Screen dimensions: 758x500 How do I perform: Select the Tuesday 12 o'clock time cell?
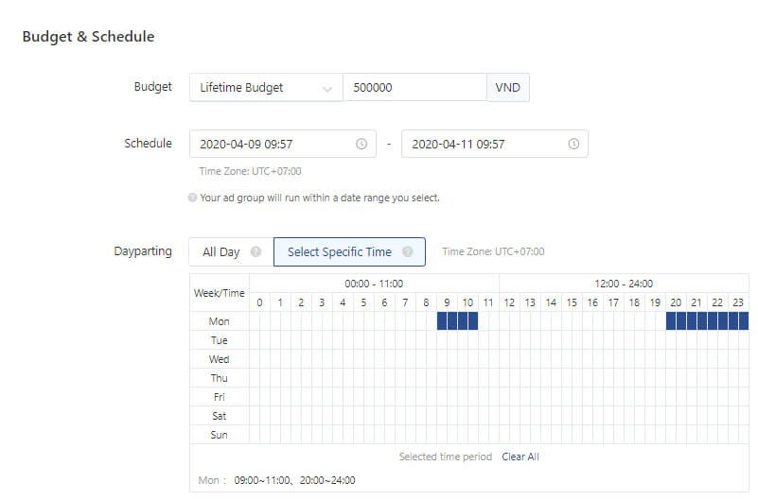click(x=510, y=340)
